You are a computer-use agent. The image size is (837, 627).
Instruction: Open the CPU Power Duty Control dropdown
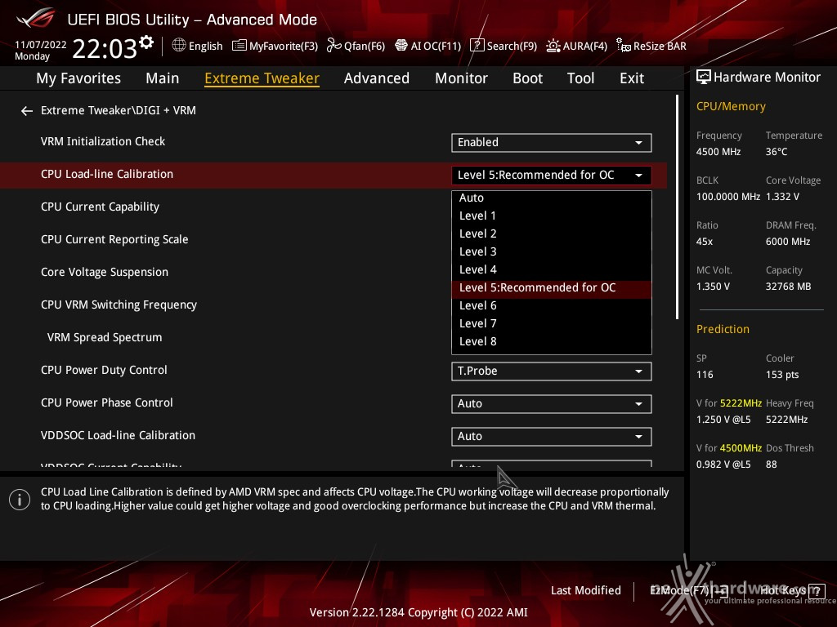pyautogui.click(x=552, y=371)
